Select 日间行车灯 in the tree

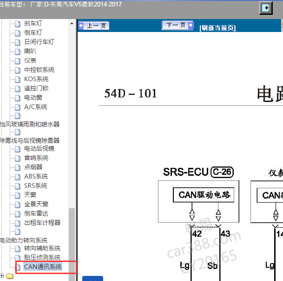point(39,42)
